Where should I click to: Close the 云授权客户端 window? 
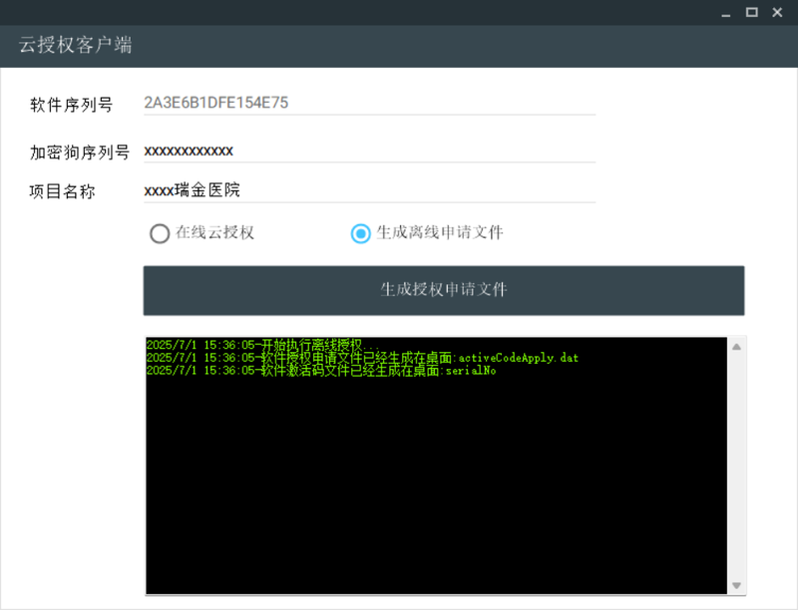[777, 12]
